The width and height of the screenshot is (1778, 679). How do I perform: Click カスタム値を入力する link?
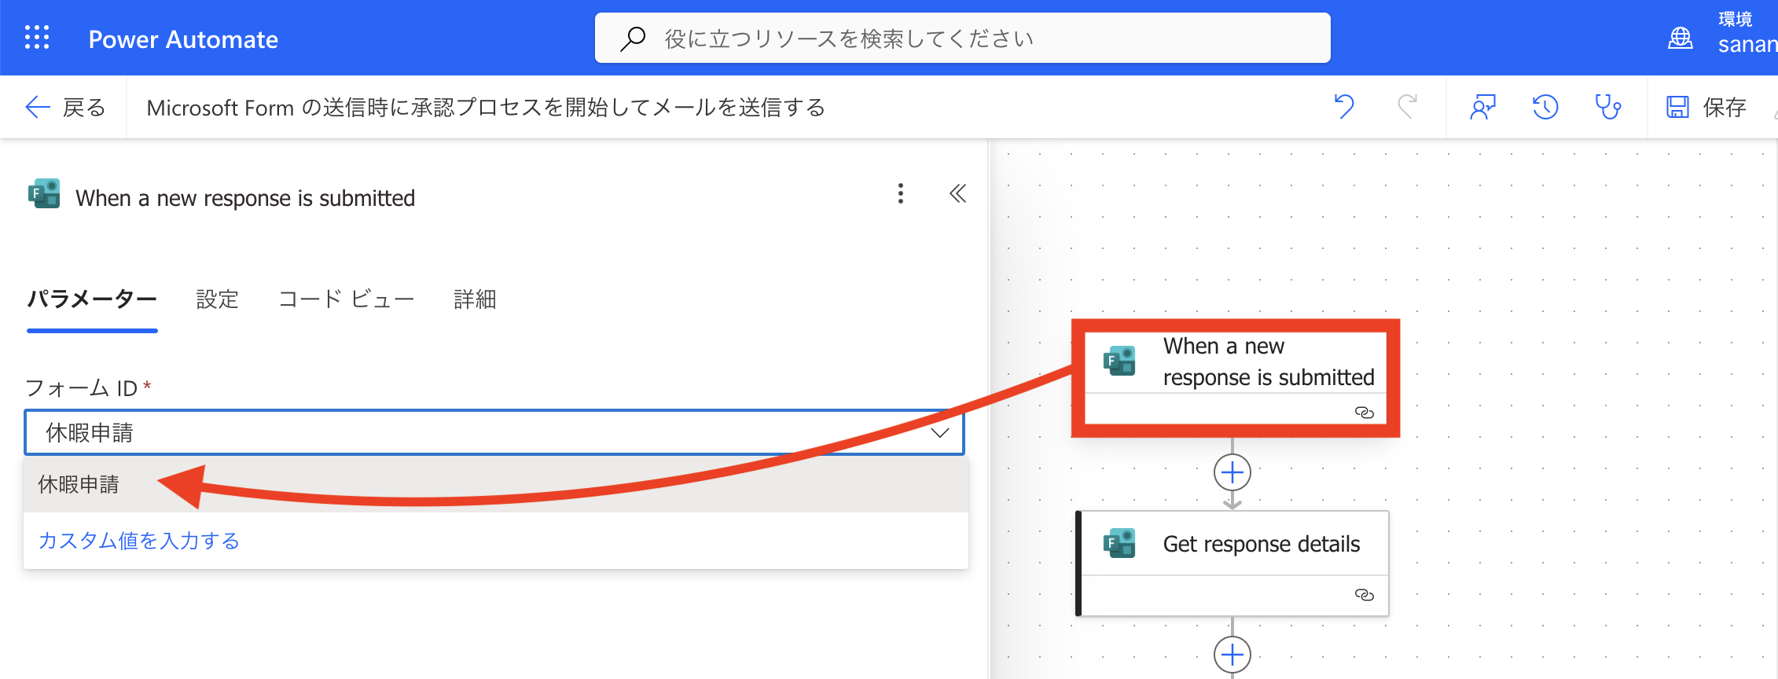pos(138,541)
